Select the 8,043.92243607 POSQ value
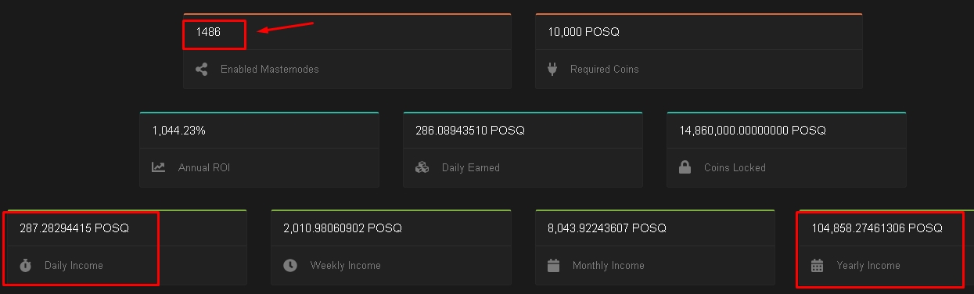The image size is (974, 294). [607, 228]
